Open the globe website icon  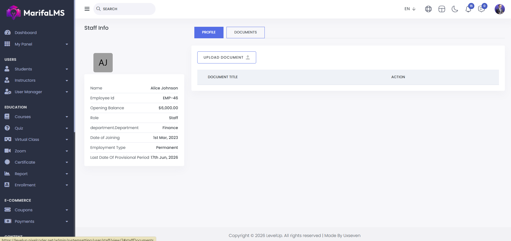click(428, 9)
